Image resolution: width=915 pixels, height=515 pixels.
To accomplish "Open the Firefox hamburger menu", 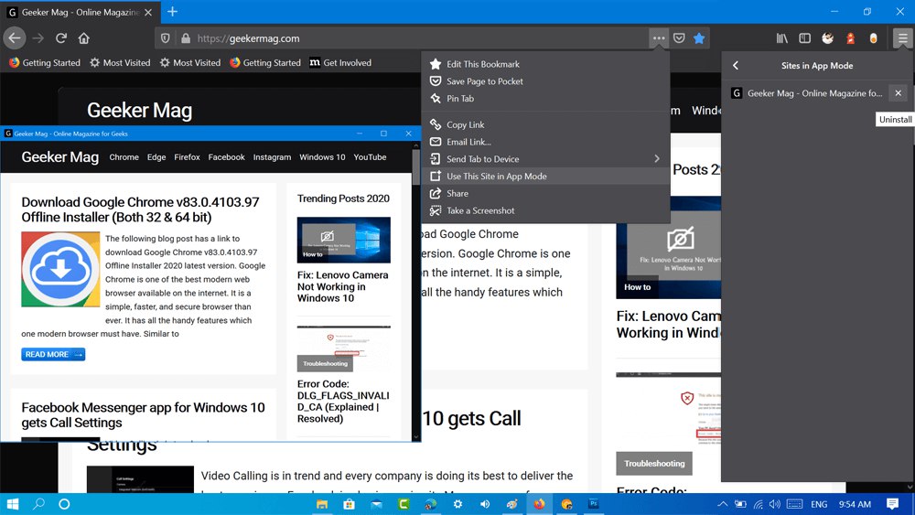I will (x=903, y=38).
